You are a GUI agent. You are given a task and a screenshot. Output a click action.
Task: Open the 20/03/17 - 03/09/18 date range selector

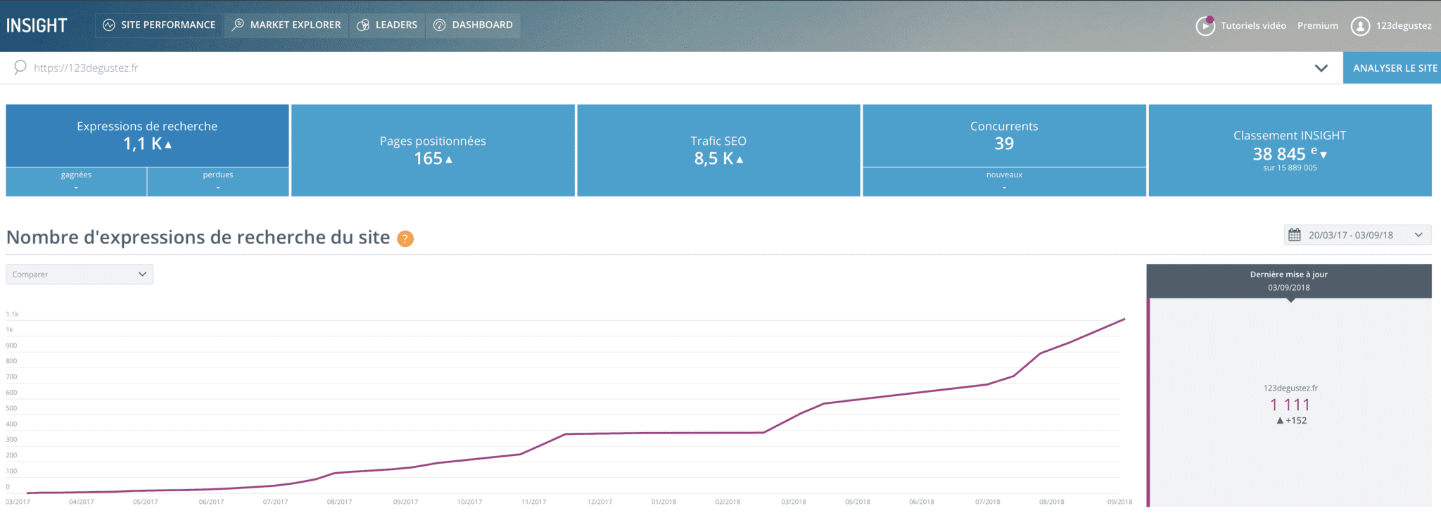point(1357,235)
